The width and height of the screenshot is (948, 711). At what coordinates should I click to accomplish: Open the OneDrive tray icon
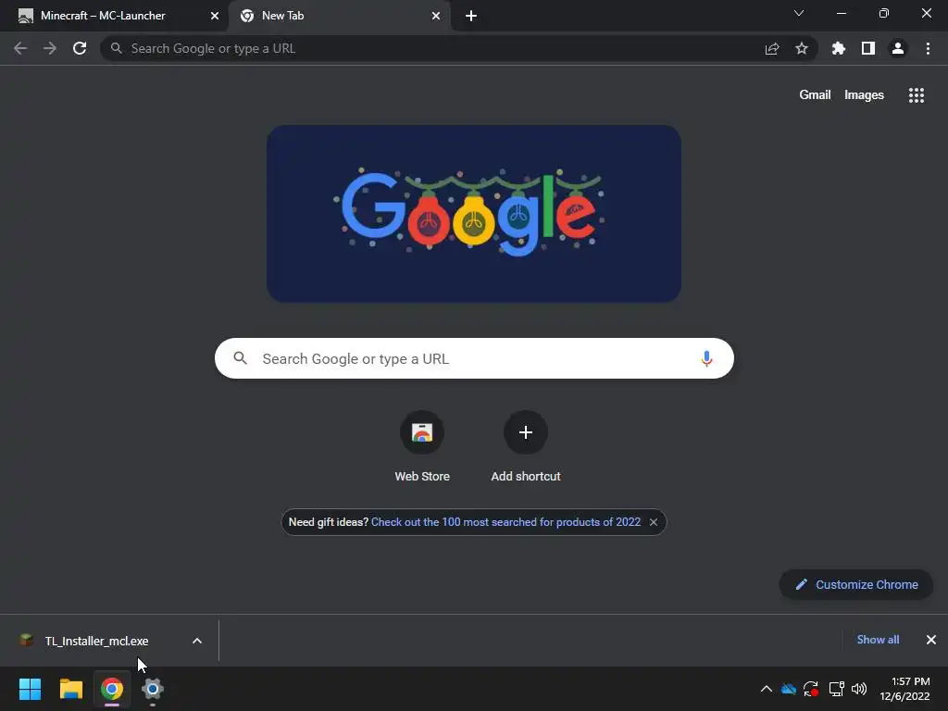789,689
